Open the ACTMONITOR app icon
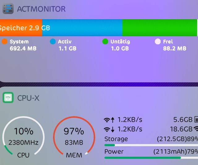 point(8,8)
